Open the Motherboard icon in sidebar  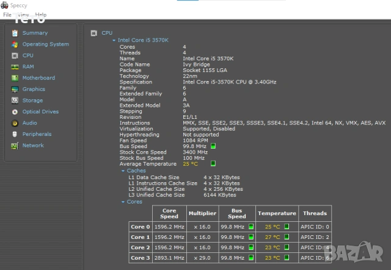point(15,78)
